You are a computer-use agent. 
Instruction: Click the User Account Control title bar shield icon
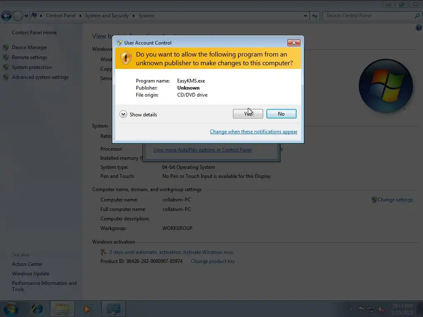(119, 43)
